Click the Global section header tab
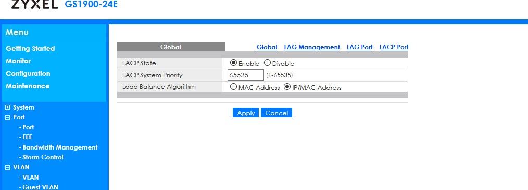Screen dimensions: 528x190 coord(171,47)
